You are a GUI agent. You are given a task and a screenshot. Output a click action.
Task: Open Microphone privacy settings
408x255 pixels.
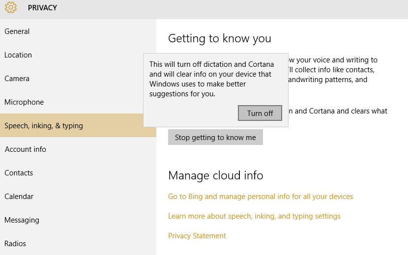78,102
